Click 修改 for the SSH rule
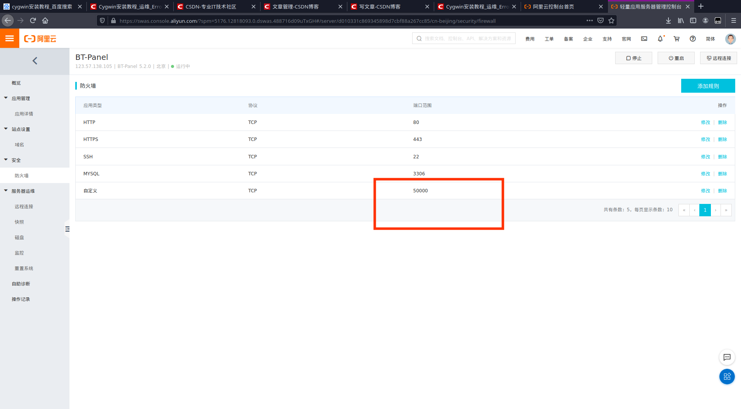The width and height of the screenshot is (741, 409). click(705, 157)
